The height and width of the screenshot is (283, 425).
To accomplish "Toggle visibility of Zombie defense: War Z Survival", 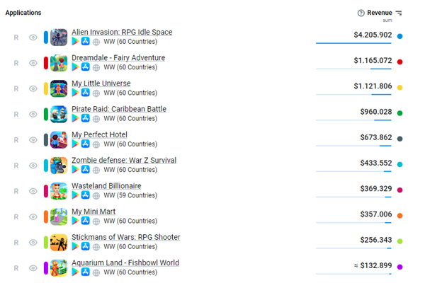I will 33,165.
